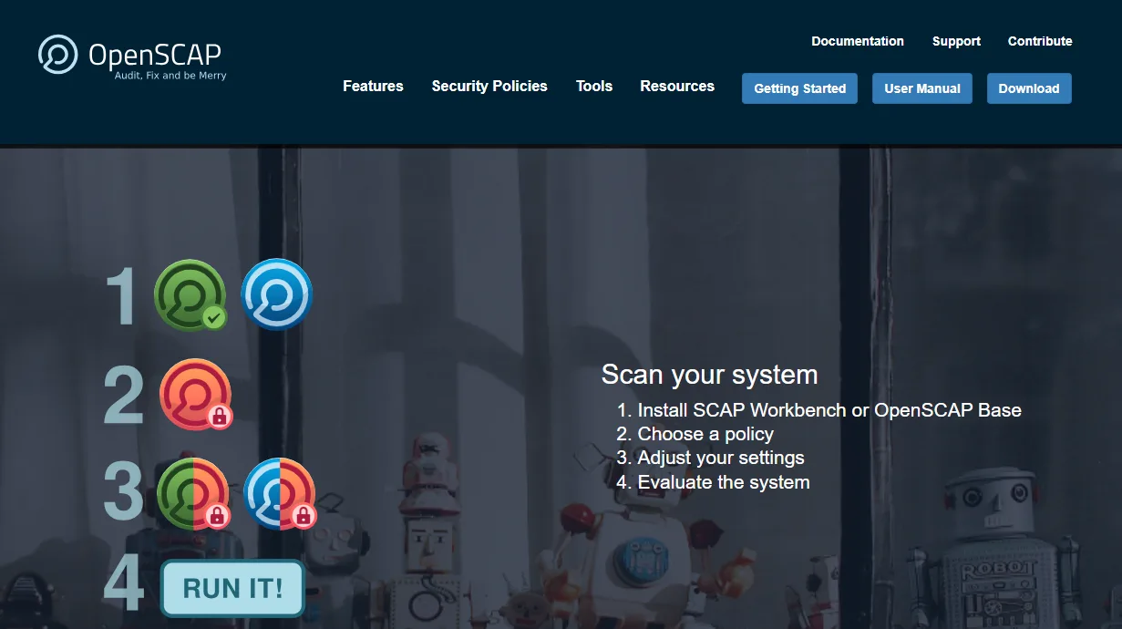1122x629 pixels.
Task: Click the Getting Started button
Action: [800, 88]
